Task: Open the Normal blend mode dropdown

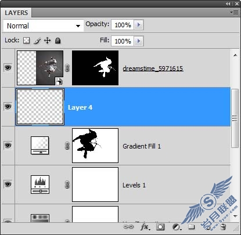Action: click(x=44, y=26)
